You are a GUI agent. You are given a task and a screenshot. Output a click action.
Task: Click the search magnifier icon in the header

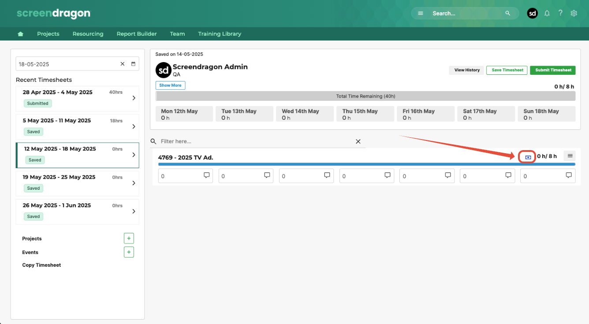click(x=508, y=13)
